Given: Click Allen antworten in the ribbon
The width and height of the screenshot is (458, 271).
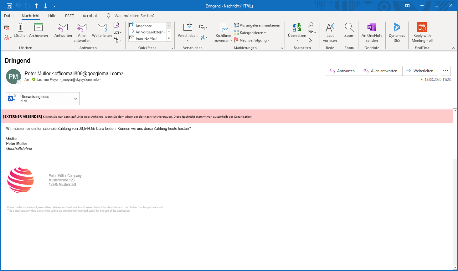Looking at the screenshot, I should (82, 33).
